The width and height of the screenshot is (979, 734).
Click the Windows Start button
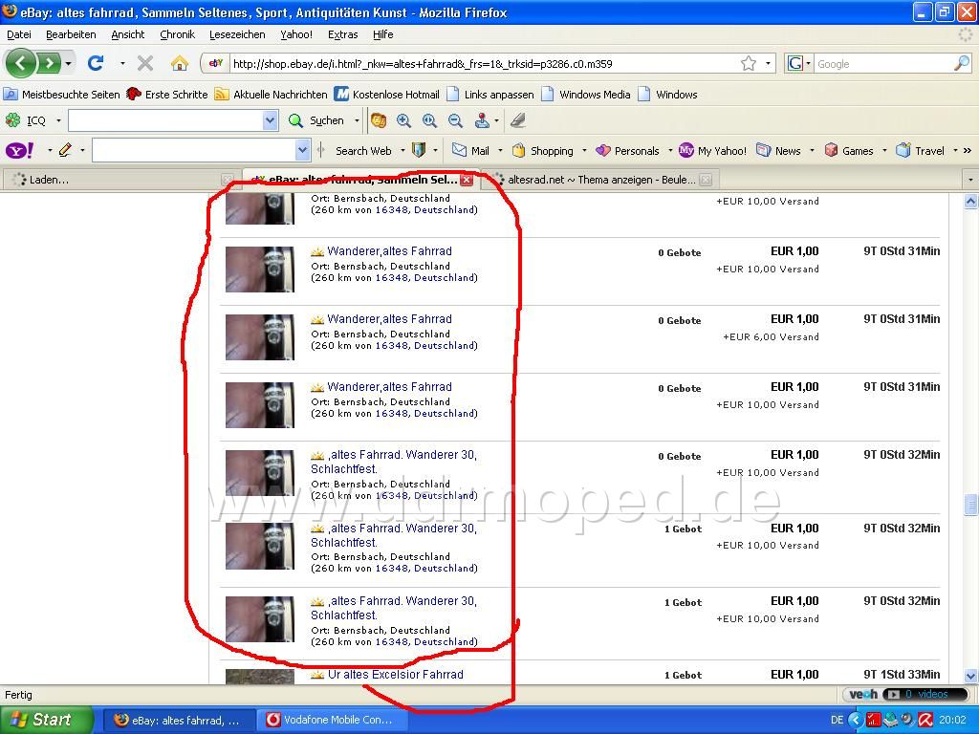click(47, 720)
